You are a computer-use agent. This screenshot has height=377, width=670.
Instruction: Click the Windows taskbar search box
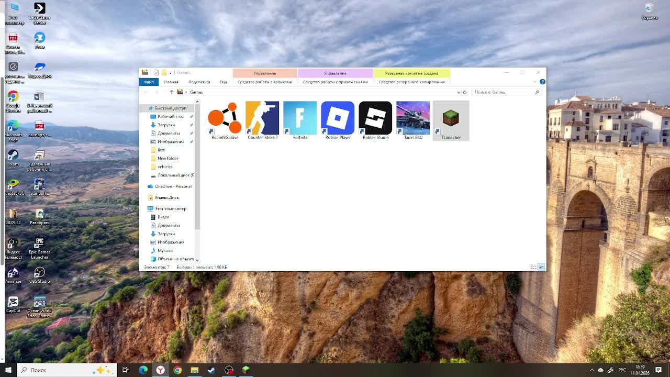(67, 370)
